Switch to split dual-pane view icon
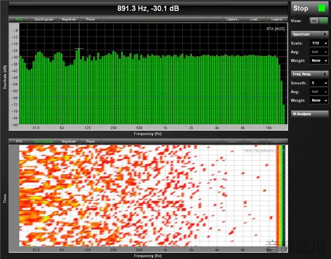This screenshot has height=259, width=331. click(323, 21)
